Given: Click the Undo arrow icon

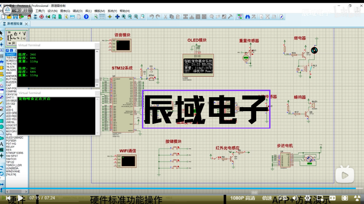Looking at the screenshot, I should (152, 17).
